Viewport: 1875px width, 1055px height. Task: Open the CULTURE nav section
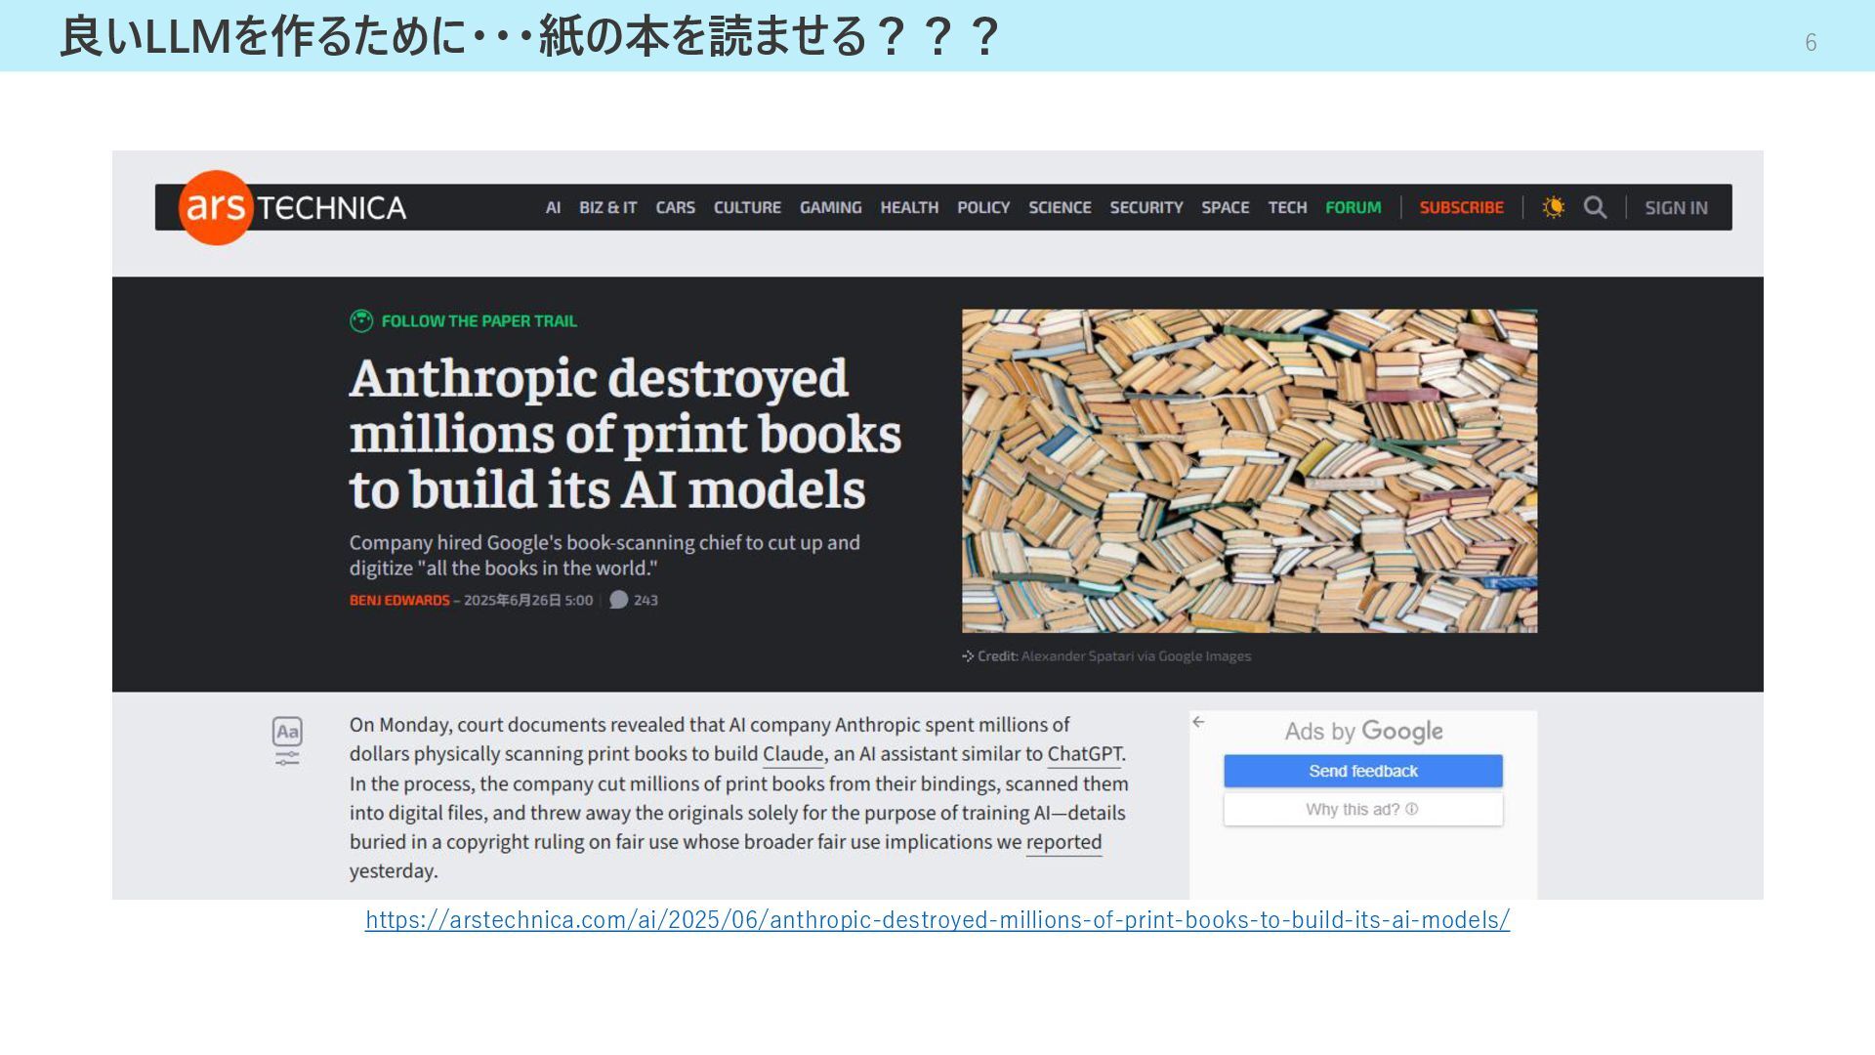(x=747, y=207)
